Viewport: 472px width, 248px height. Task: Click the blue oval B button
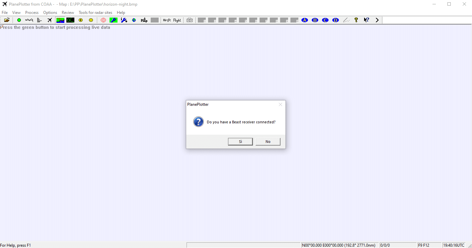coord(315,20)
